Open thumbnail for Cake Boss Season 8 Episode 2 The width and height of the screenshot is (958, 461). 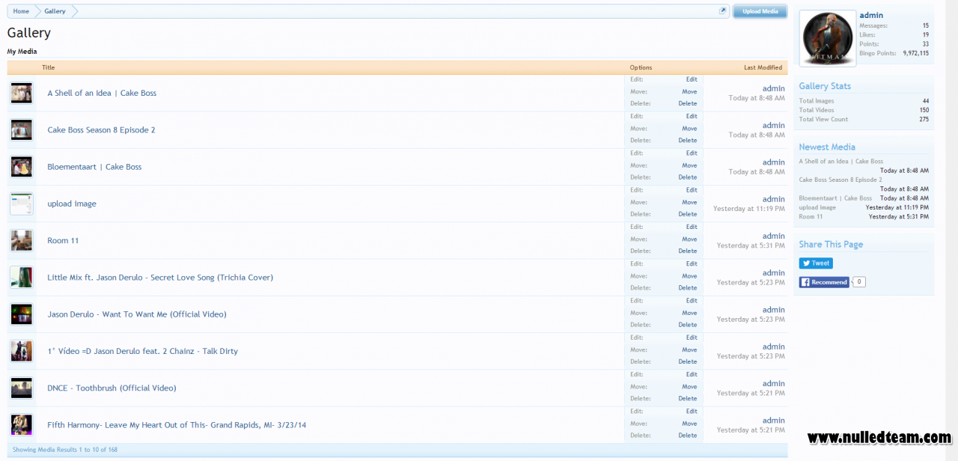(21, 129)
